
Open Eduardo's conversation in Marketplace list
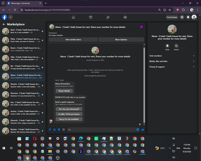coord(23,122)
